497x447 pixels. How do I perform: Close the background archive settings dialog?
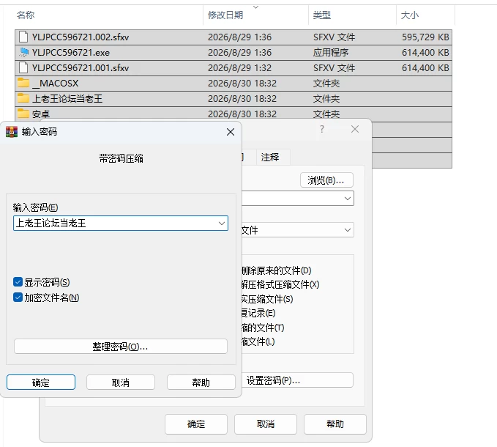[x=355, y=129]
